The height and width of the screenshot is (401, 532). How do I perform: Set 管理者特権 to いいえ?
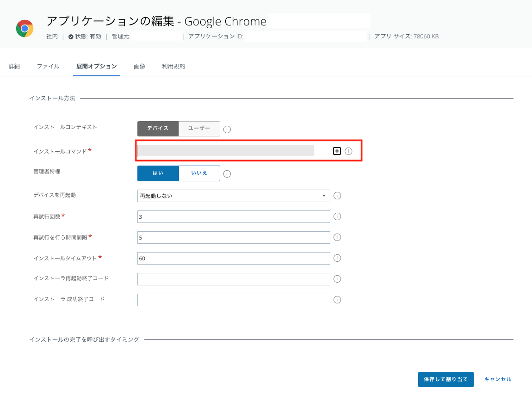pos(199,173)
